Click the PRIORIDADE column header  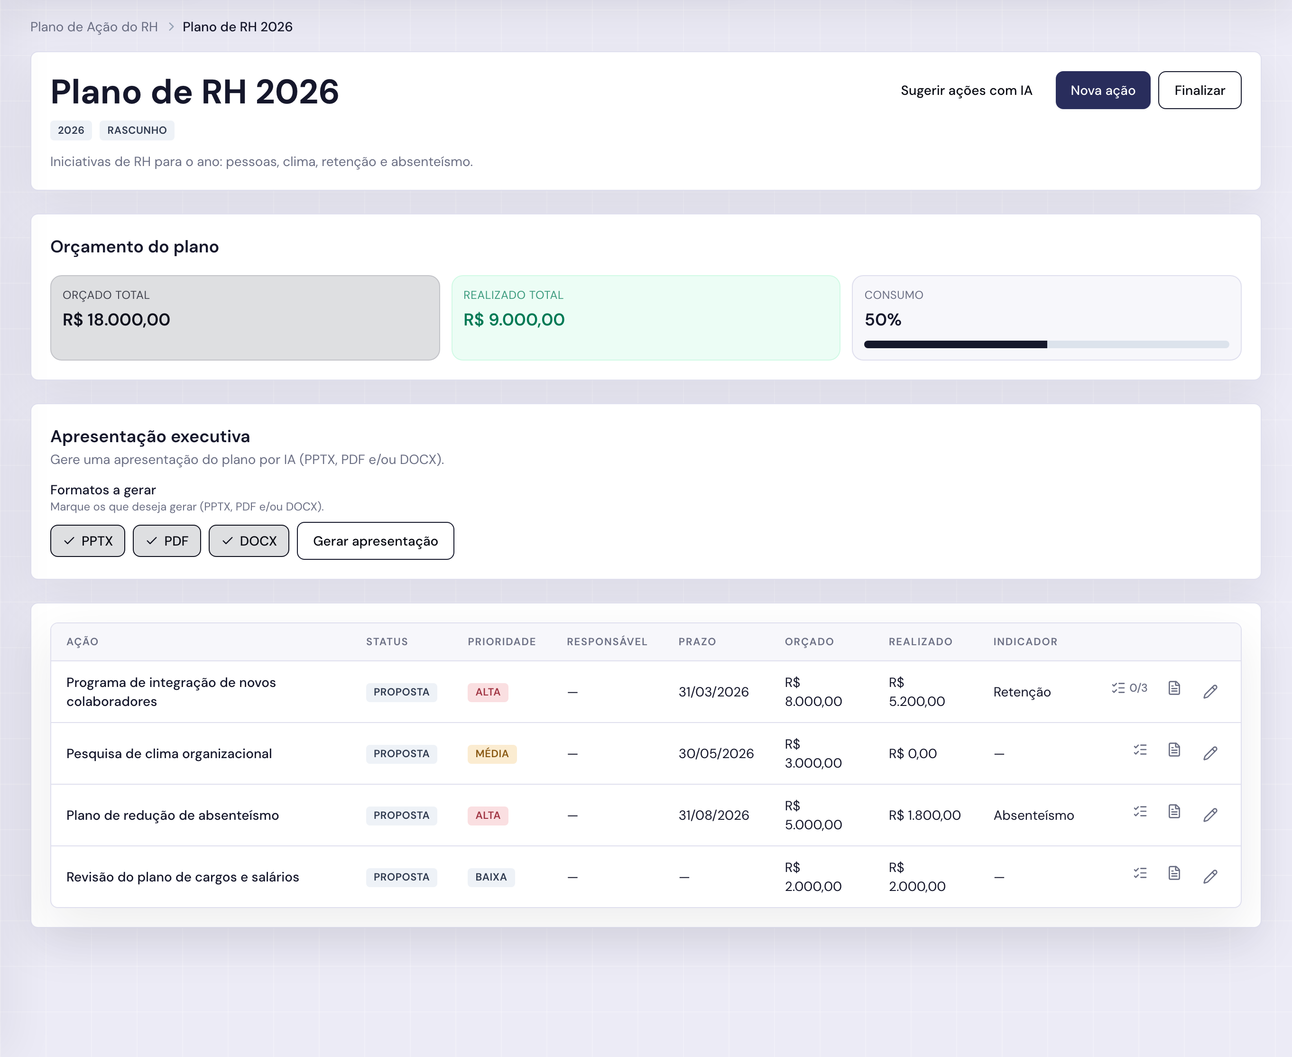501,642
